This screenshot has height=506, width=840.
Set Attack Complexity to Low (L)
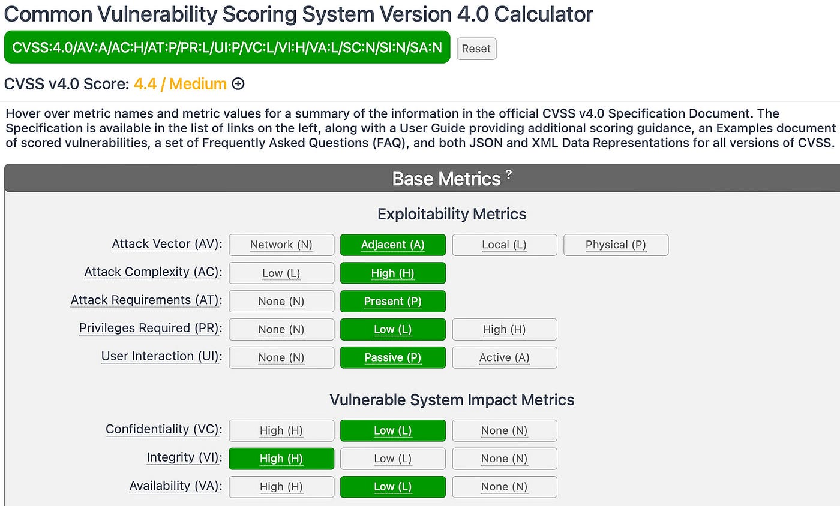281,273
